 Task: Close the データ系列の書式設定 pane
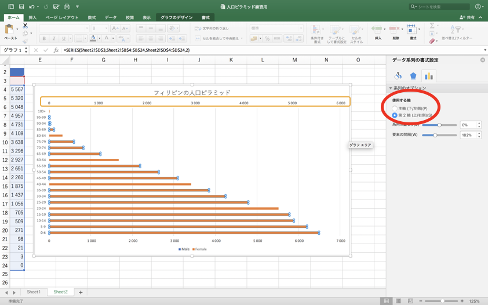pyautogui.click(x=482, y=60)
